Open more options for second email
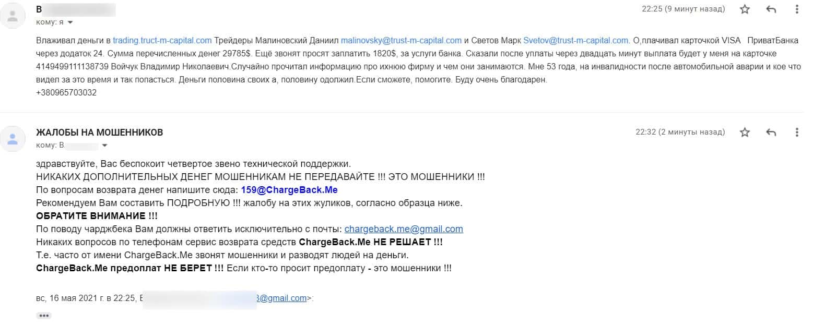Screen dimensions: 813x325 [x=797, y=133]
